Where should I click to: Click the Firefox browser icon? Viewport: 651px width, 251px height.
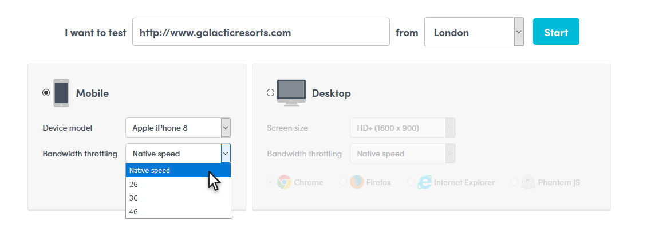pos(357,182)
